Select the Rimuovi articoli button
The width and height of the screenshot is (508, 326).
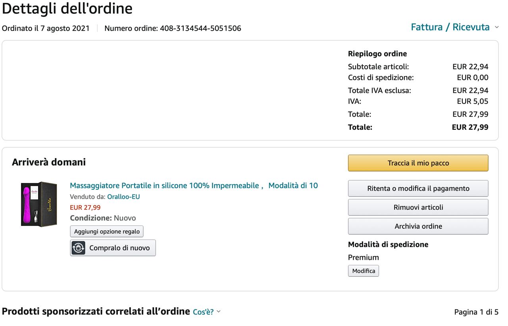[x=418, y=207]
